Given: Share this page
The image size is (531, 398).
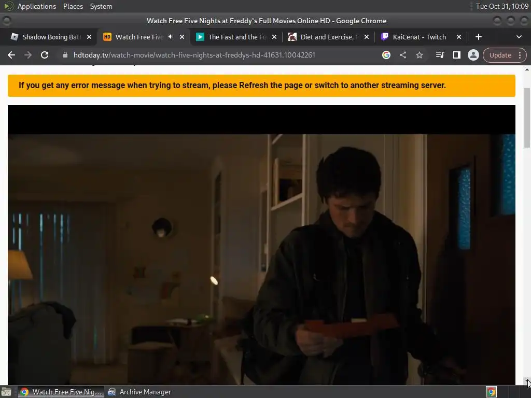Looking at the screenshot, I should tap(402, 55).
